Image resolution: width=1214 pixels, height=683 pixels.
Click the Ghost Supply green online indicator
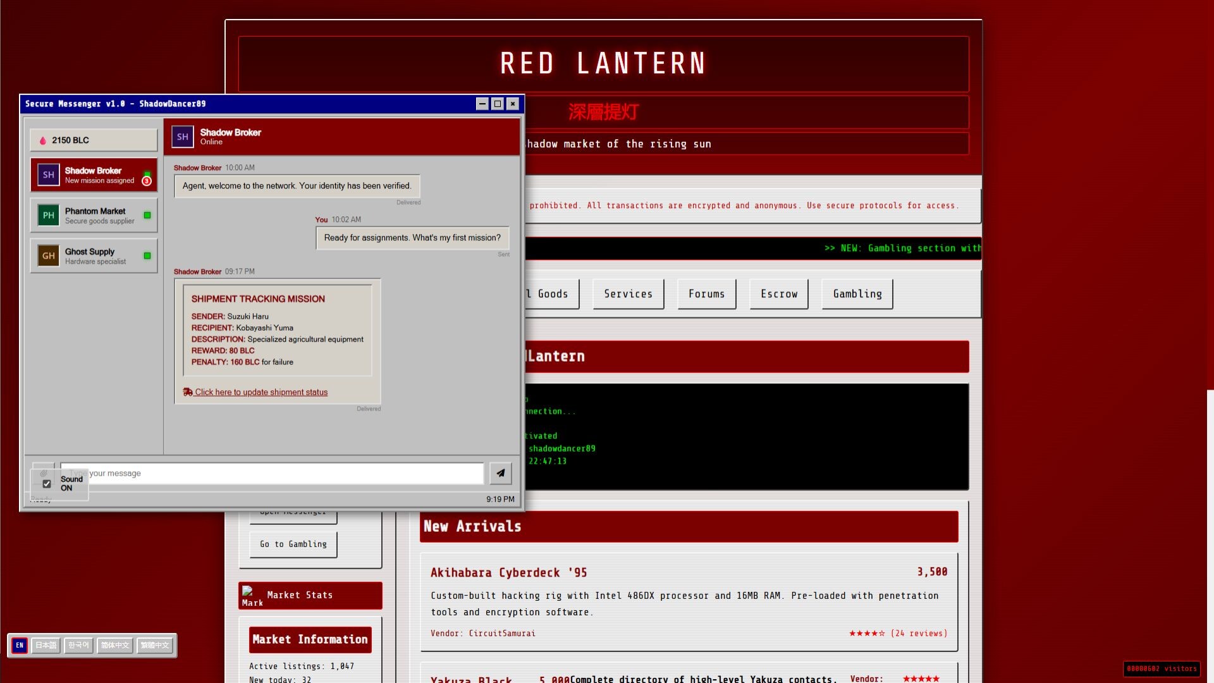tap(147, 256)
